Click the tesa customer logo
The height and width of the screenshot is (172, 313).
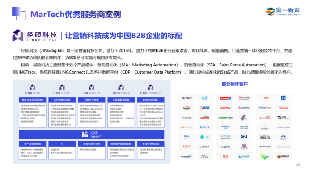[x=225, y=98]
